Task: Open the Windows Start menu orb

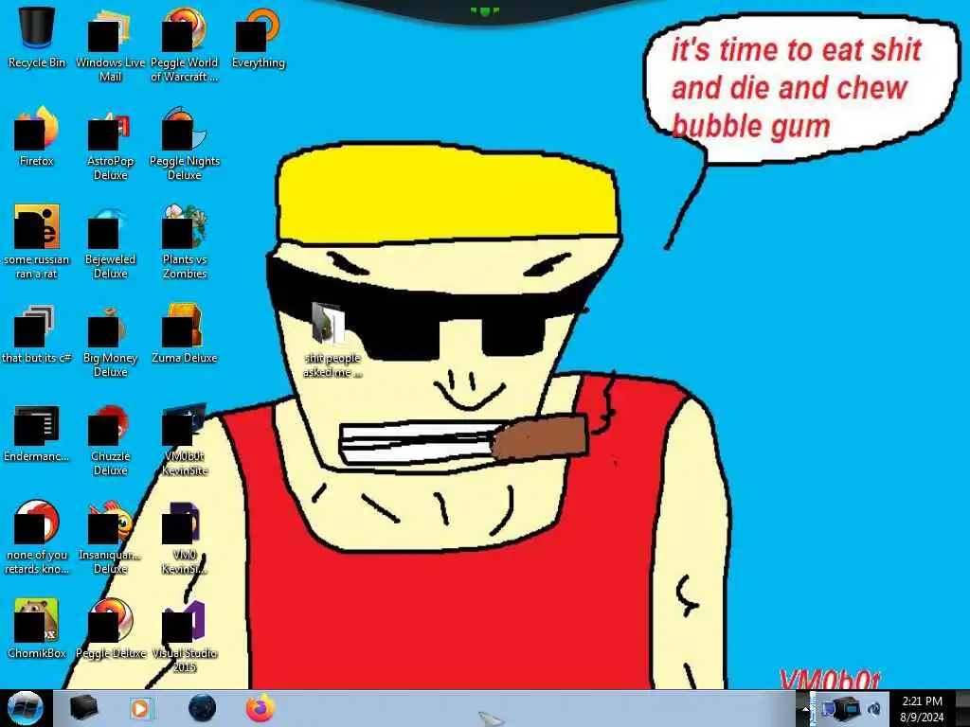Action: click(25, 708)
